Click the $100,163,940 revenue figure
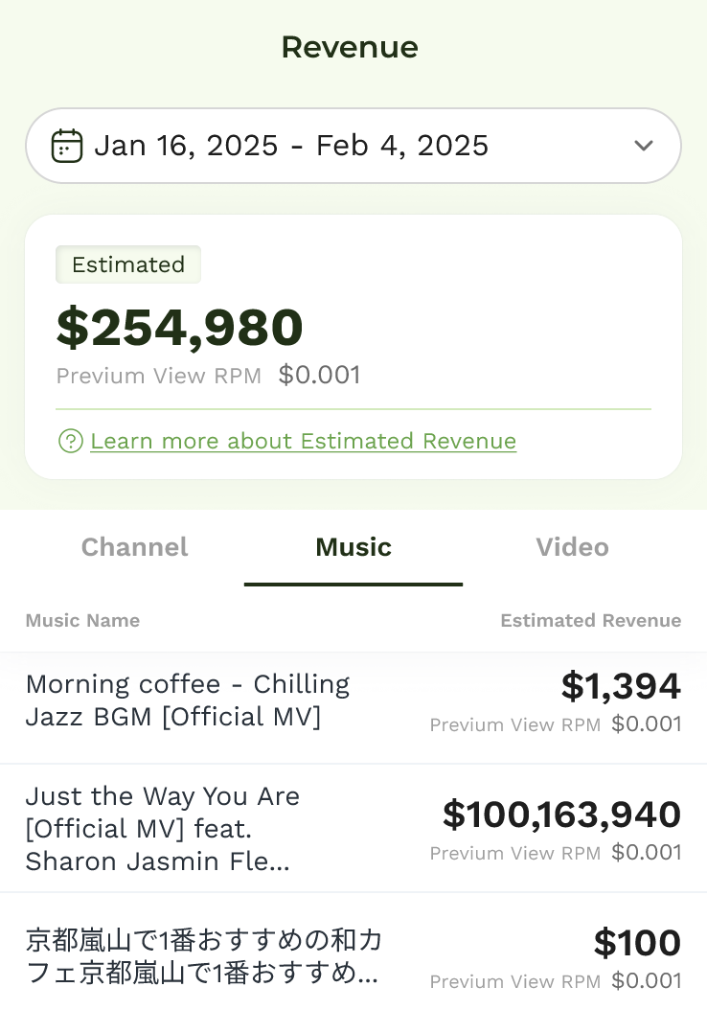 point(561,815)
